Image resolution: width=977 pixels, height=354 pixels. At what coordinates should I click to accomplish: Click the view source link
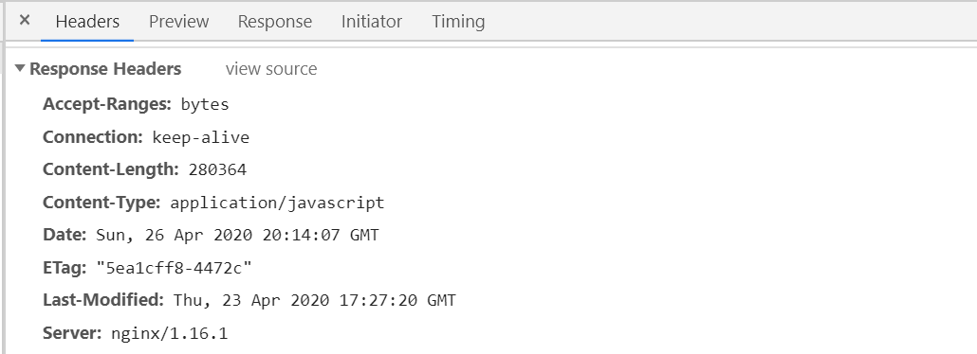(x=271, y=68)
